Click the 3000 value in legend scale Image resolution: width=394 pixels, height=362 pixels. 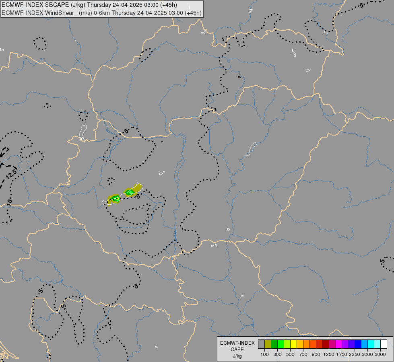pos(367,354)
